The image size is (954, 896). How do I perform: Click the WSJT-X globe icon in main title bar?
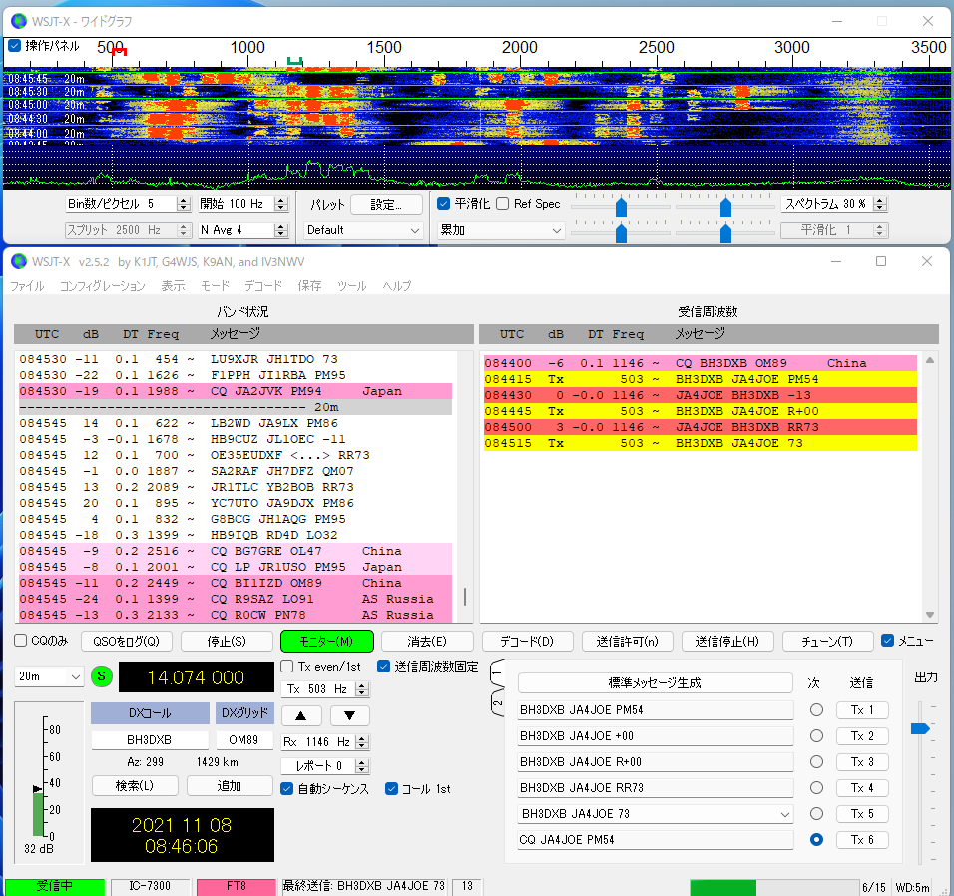(x=19, y=262)
